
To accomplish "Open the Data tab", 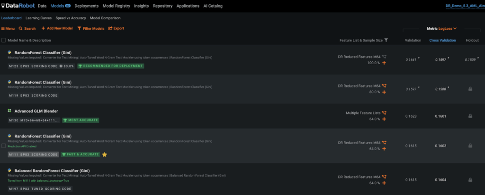I will click(42, 6).
